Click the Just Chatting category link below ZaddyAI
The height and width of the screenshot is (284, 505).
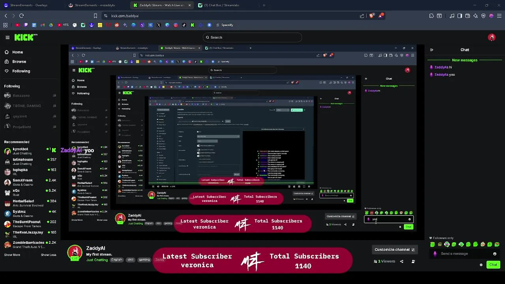(97, 260)
